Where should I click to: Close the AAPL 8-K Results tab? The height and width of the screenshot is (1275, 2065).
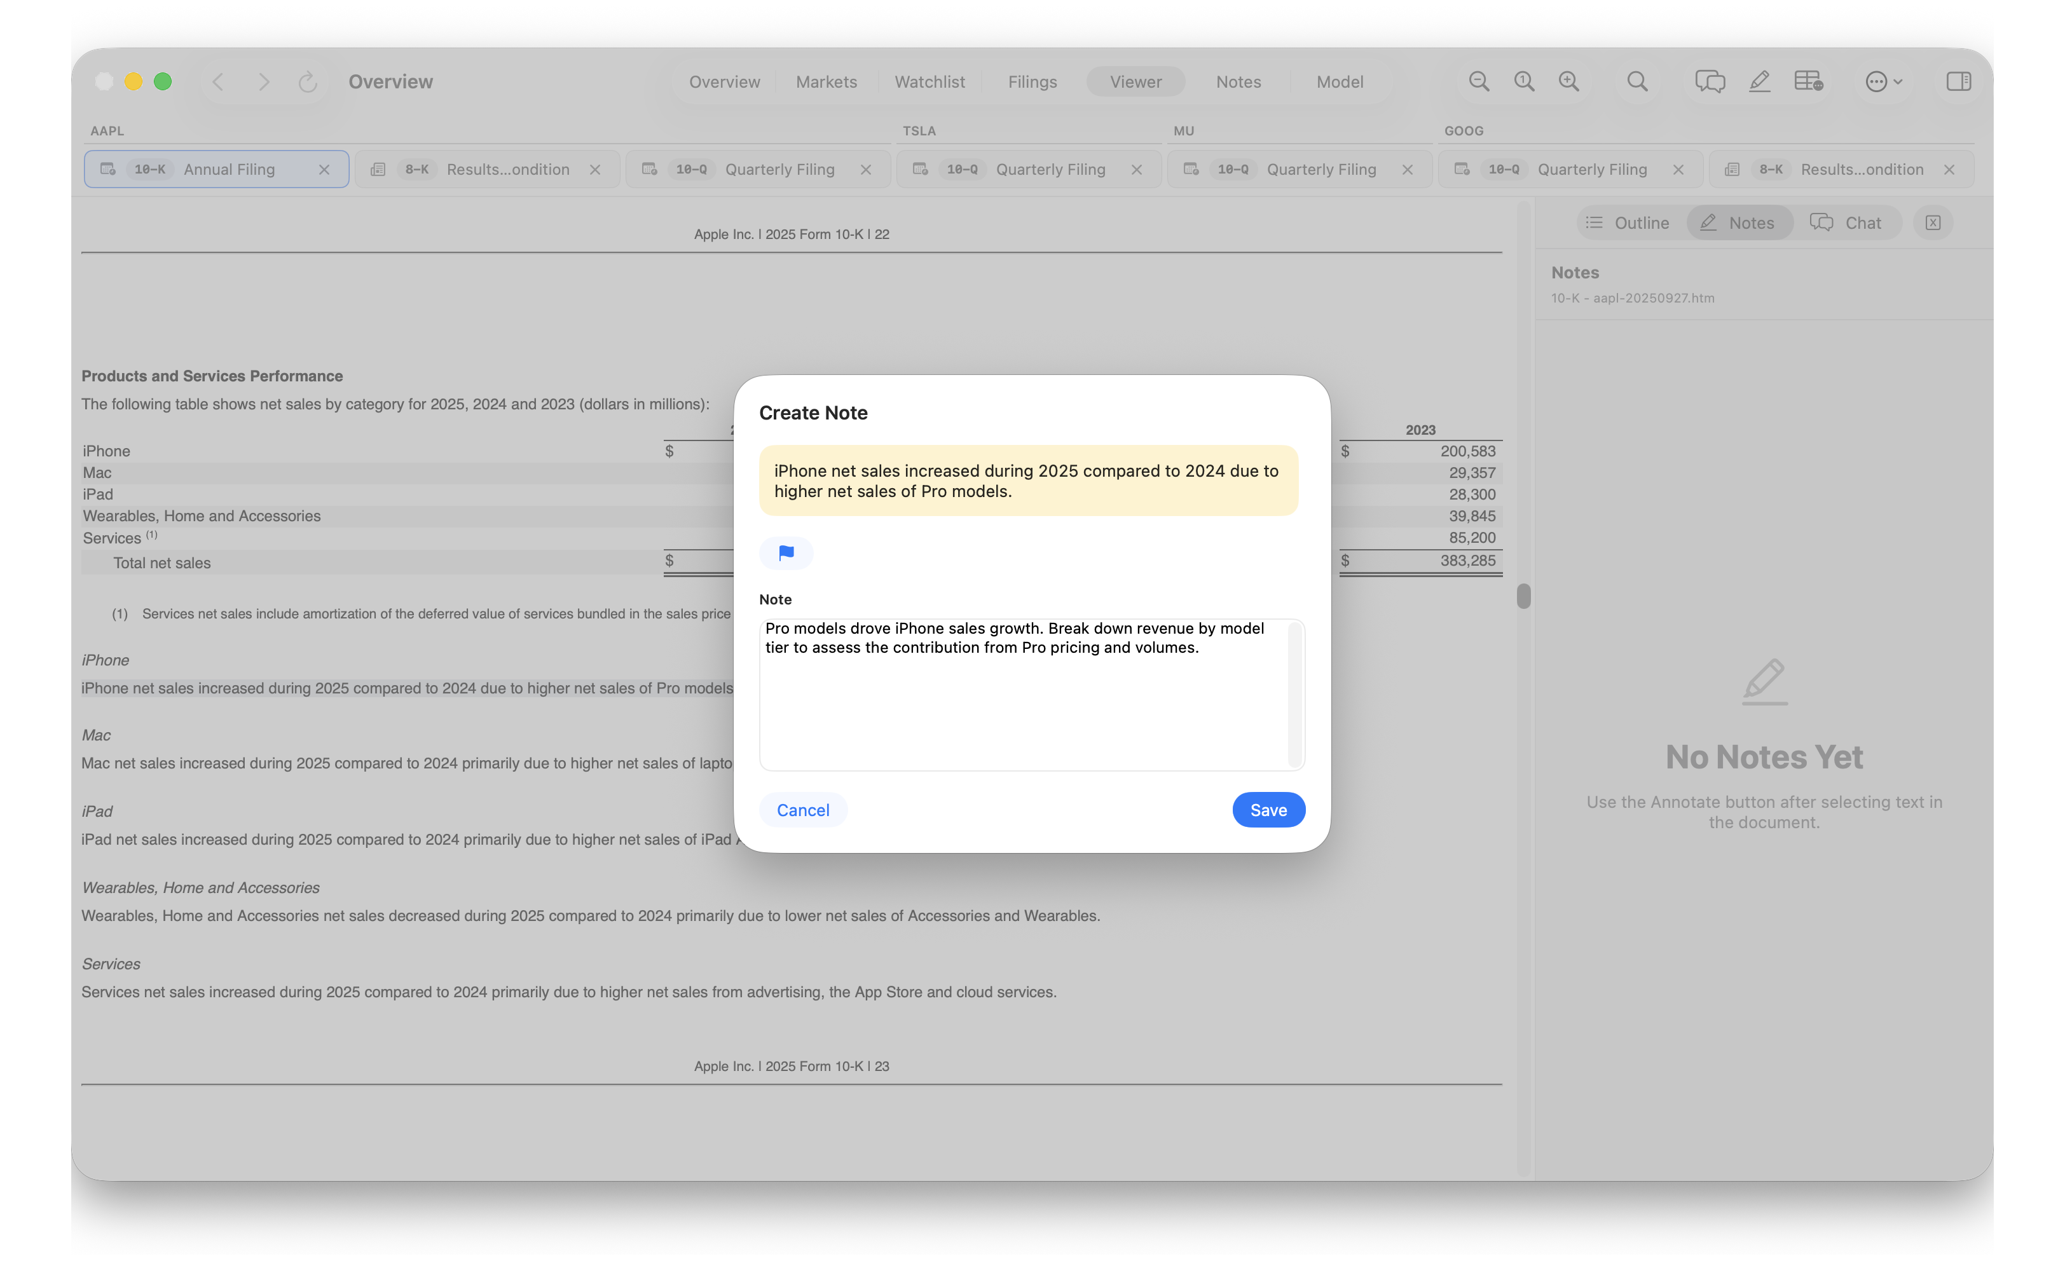[x=594, y=170]
